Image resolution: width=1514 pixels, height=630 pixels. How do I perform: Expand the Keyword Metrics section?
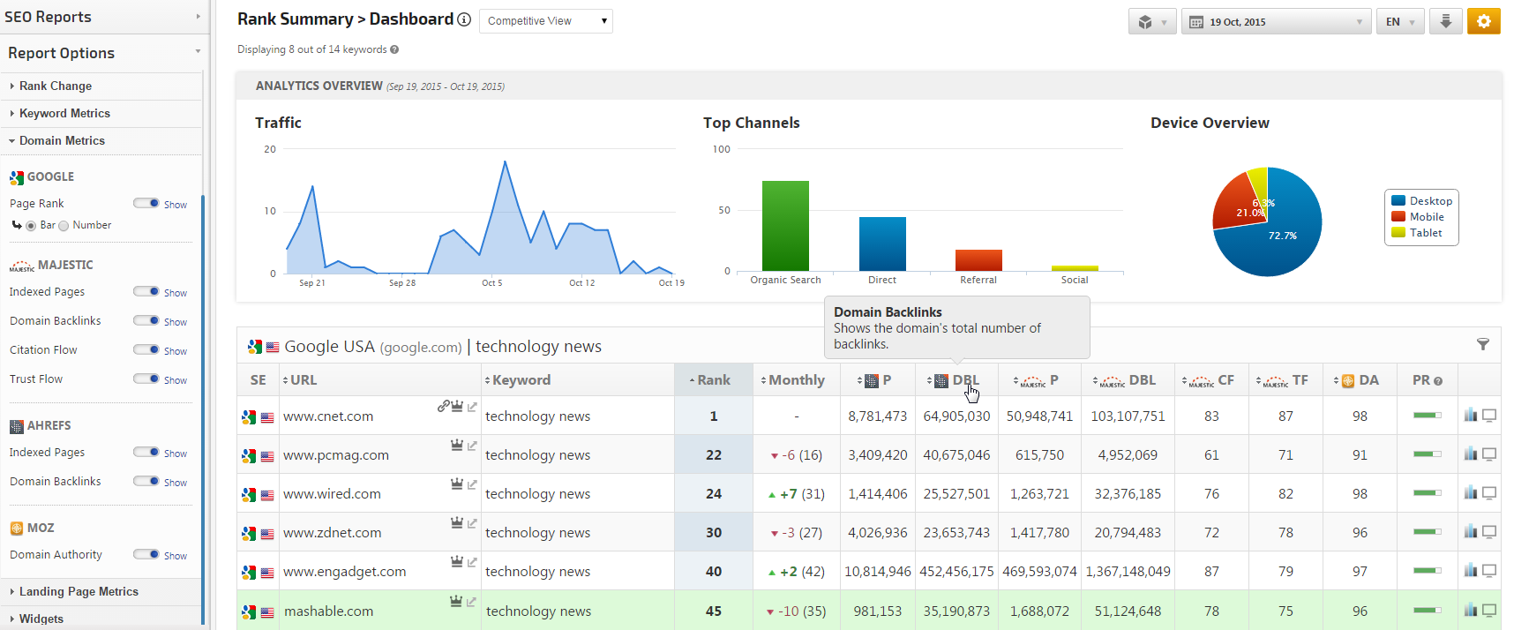[64, 113]
